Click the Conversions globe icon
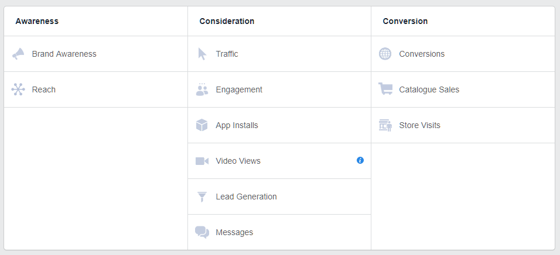Viewport: 560px width, 255px height. pyautogui.click(x=385, y=54)
